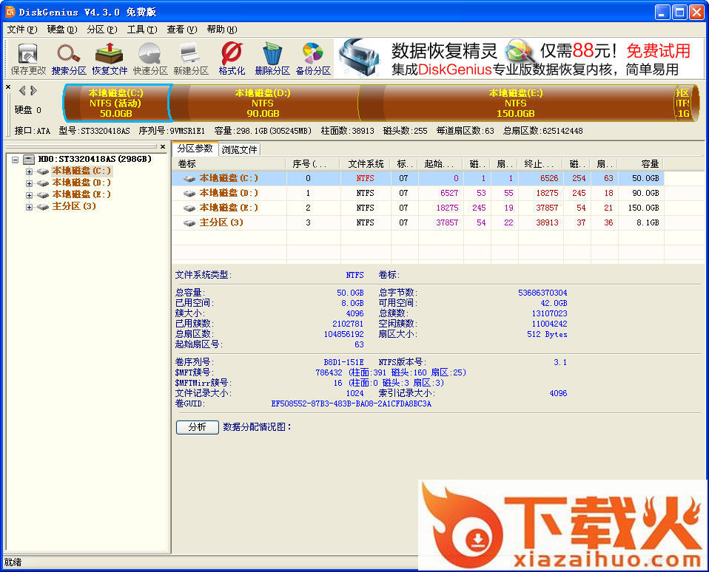Select the 本地磁盘 (E:) row in partition table
The width and height of the screenshot is (709, 572).
tap(418, 208)
